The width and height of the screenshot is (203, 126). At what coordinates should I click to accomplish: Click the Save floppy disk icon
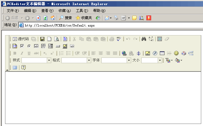42,39
